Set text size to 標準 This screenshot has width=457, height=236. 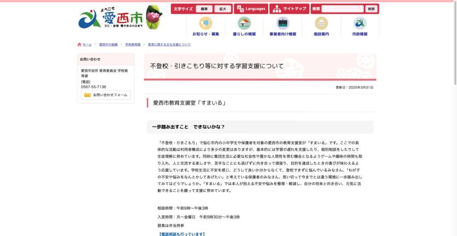(x=204, y=9)
